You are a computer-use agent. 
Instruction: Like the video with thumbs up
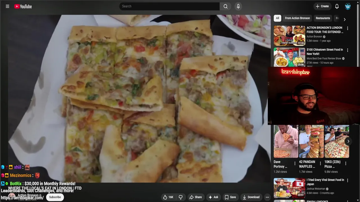(x=169, y=197)
